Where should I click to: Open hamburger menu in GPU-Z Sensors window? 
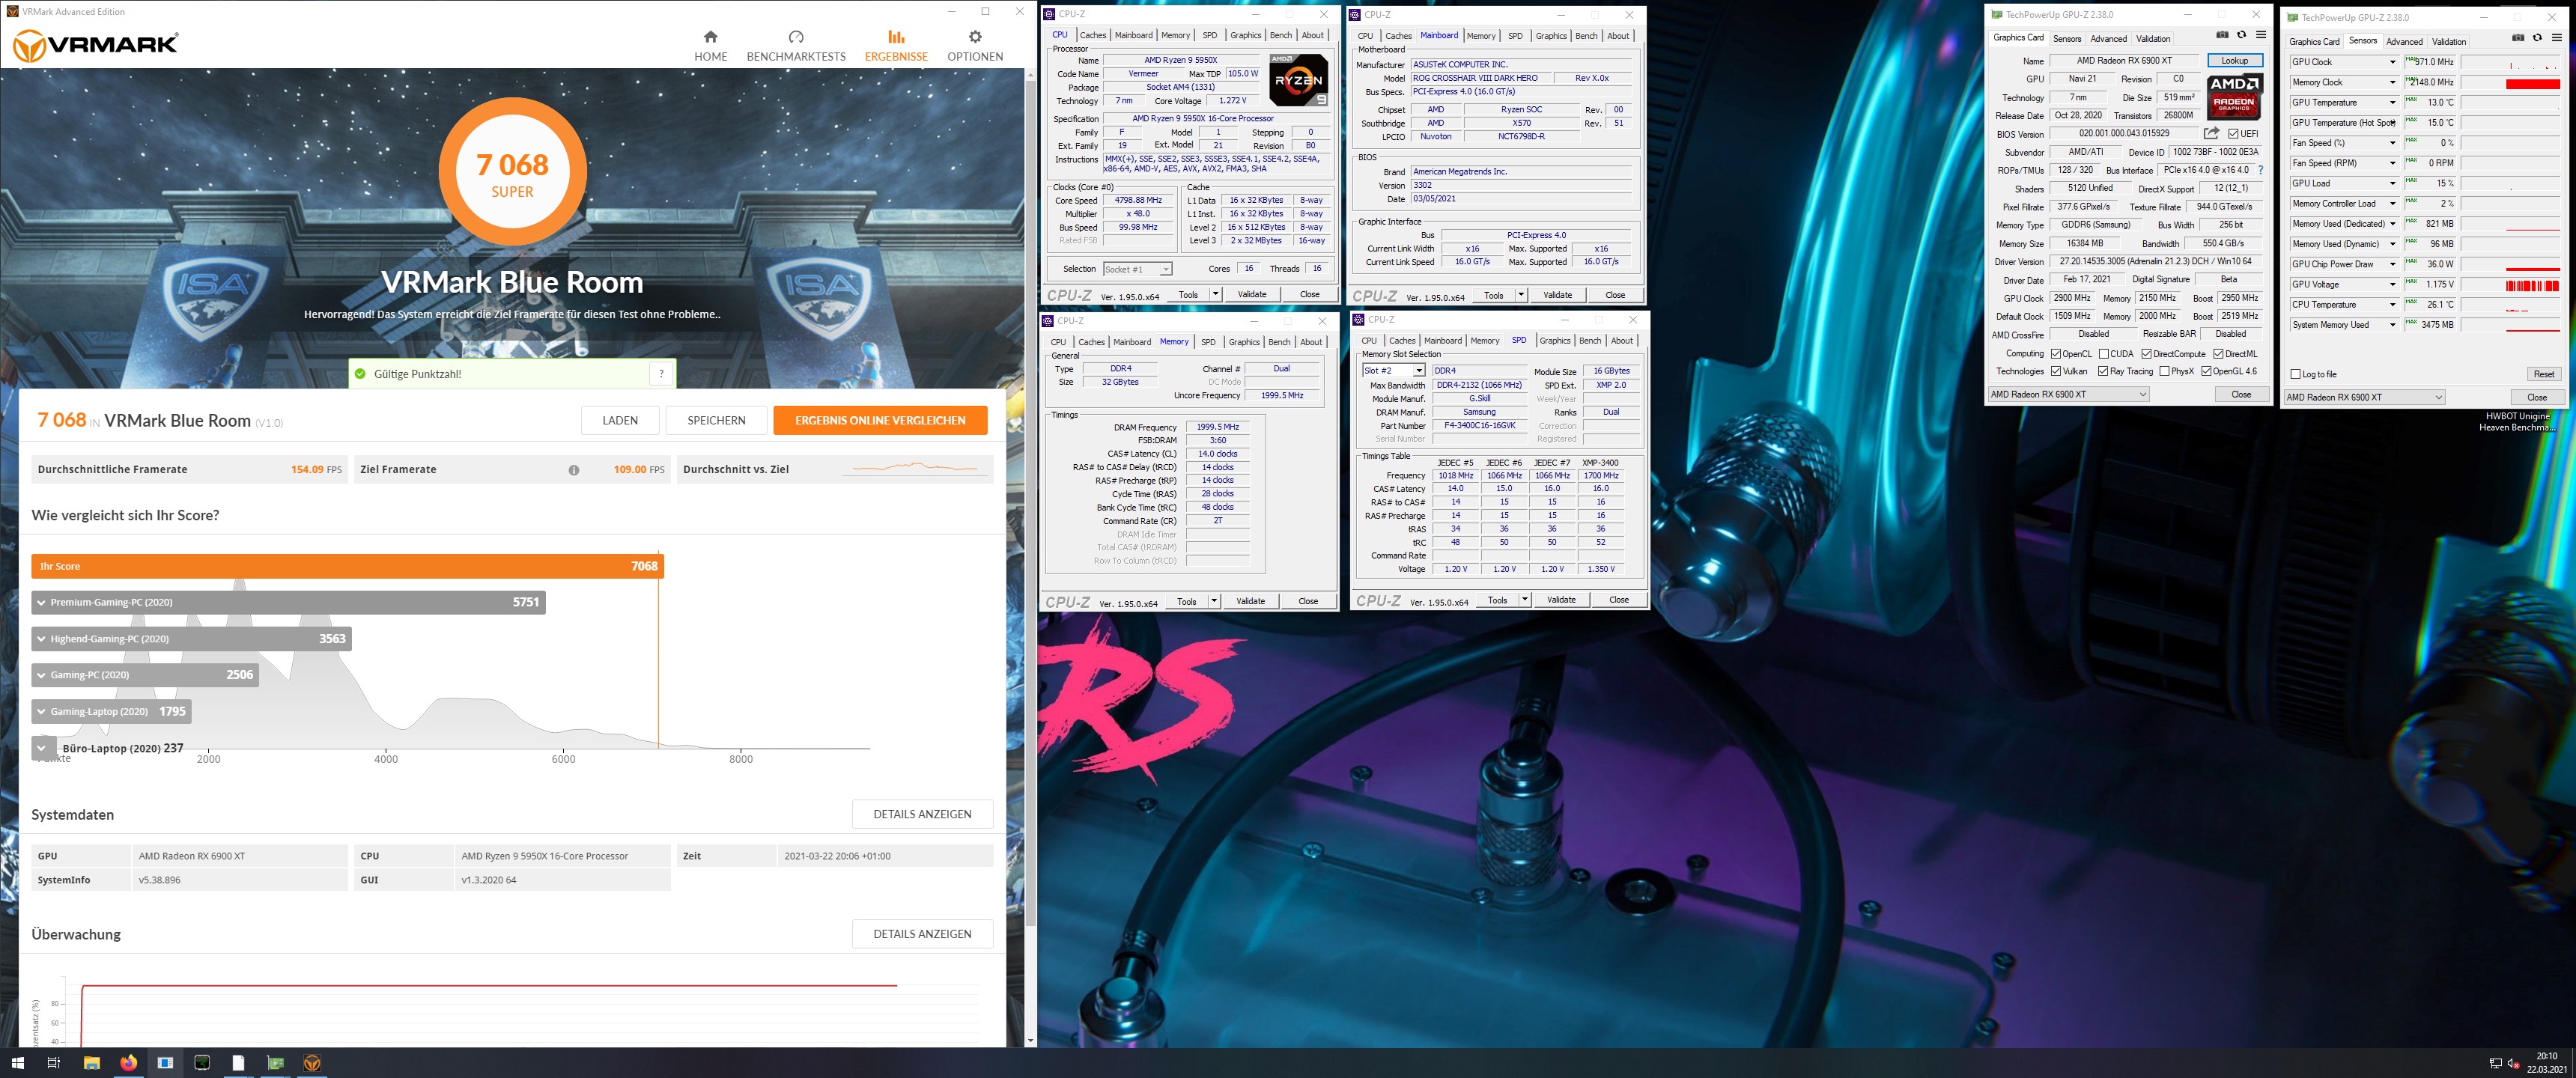(x=2556, y=38)
